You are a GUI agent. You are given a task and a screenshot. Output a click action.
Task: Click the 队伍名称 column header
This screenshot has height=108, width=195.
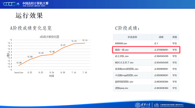133,37
